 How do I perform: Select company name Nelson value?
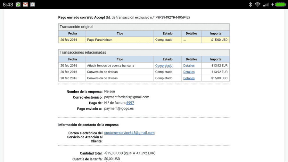[110, 91]
